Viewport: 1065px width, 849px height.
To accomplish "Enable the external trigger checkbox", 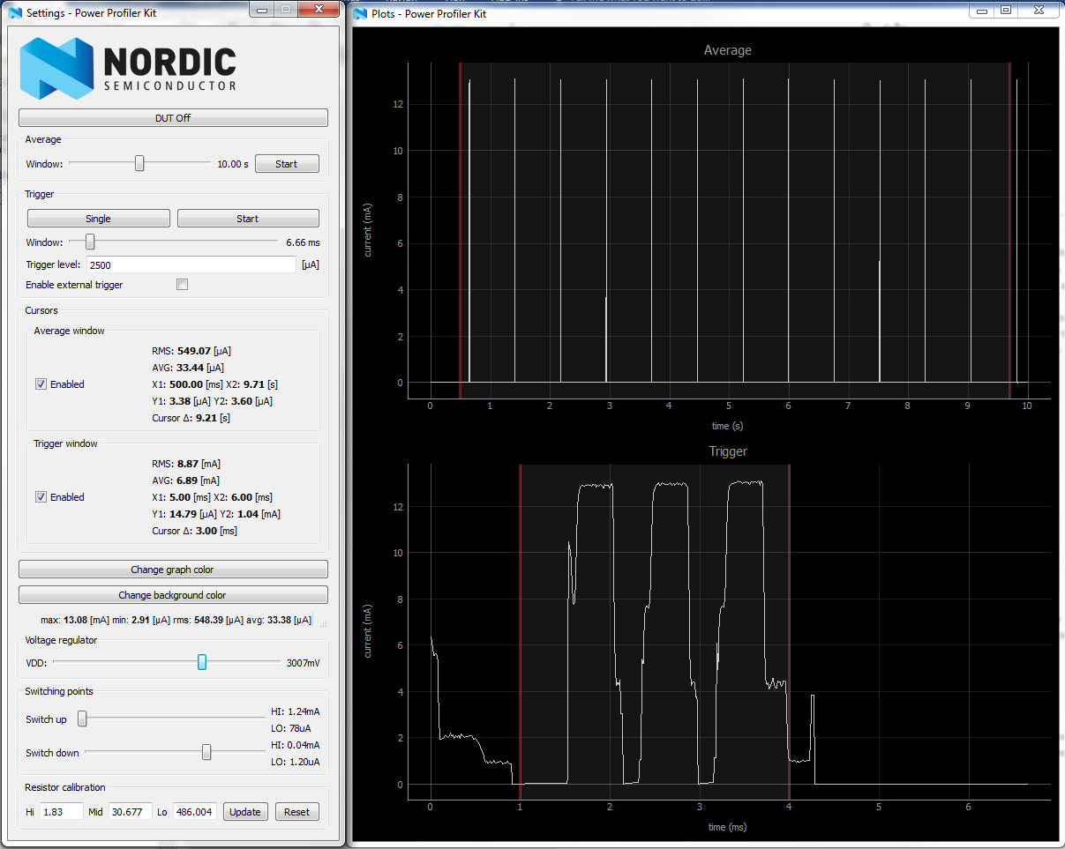I will pos(182,285).
